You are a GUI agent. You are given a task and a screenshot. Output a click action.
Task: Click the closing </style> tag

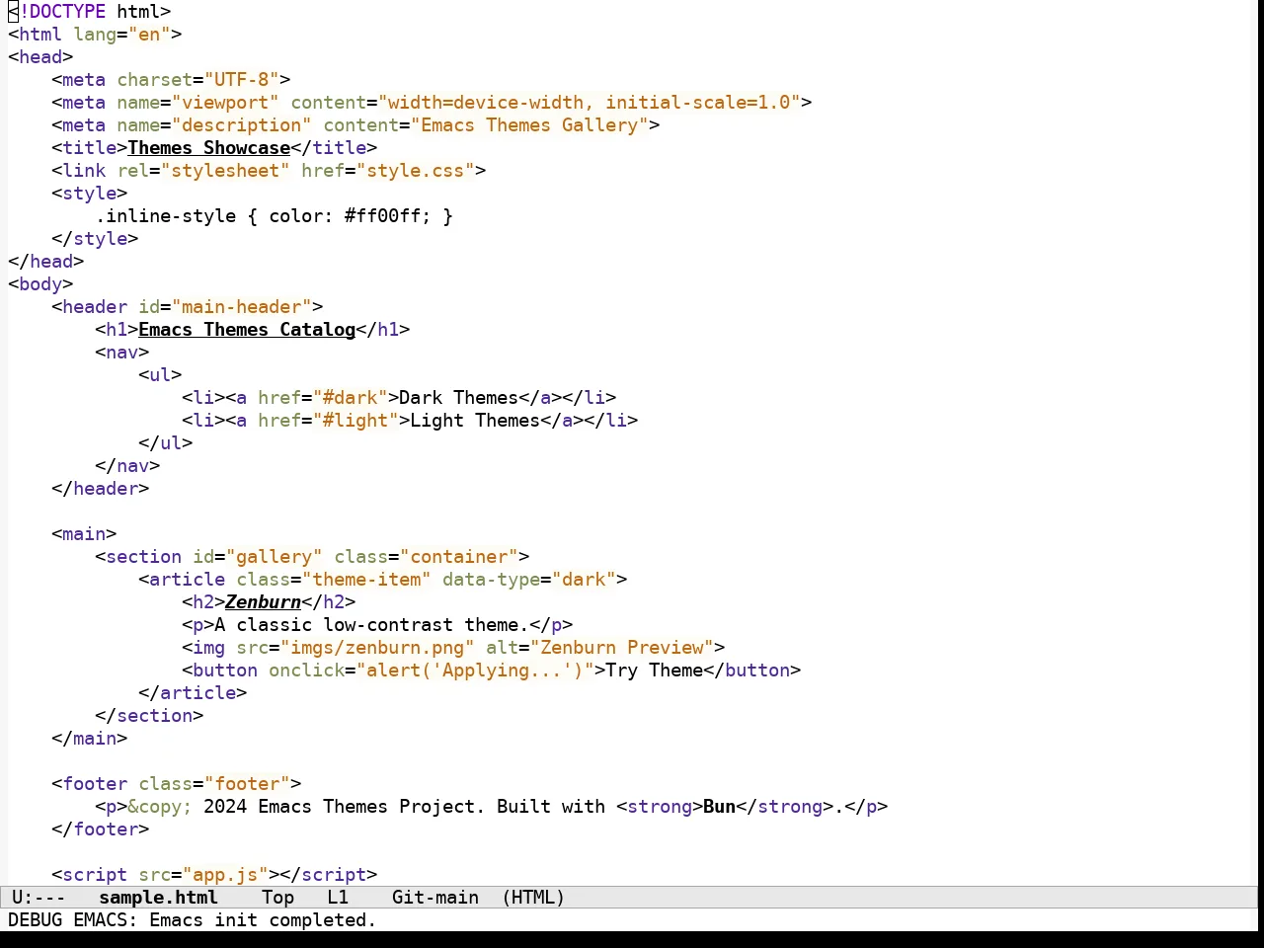[95, 239]
